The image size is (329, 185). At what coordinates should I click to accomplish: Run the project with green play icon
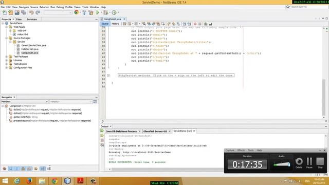pos(98,12)
